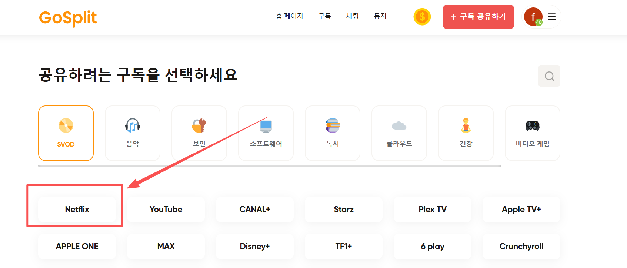The height and width of the screenshot is (268, 627).
Task: Choose the YouTube subscription
Action: click(x=166, y=209)
